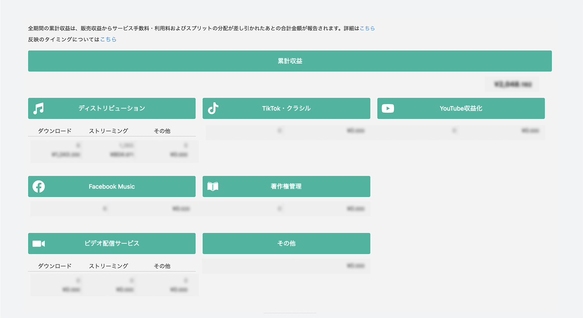This screenshot has width=583, height=318.
Task: Click the blurred amount under green その他 header
Action: [356, 266]
